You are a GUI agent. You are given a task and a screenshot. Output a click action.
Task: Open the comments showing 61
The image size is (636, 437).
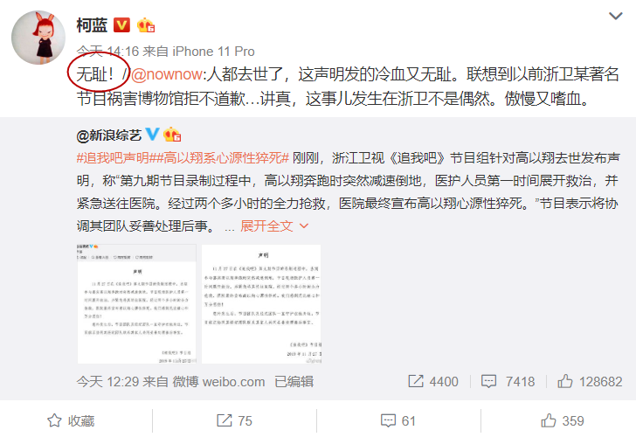coord(397,420)
